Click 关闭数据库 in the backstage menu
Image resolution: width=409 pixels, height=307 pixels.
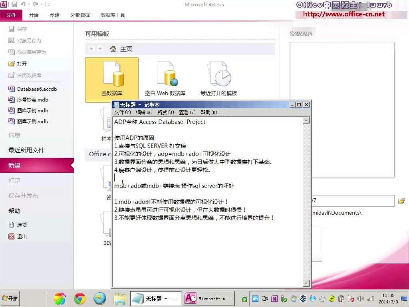click(25, 75)
